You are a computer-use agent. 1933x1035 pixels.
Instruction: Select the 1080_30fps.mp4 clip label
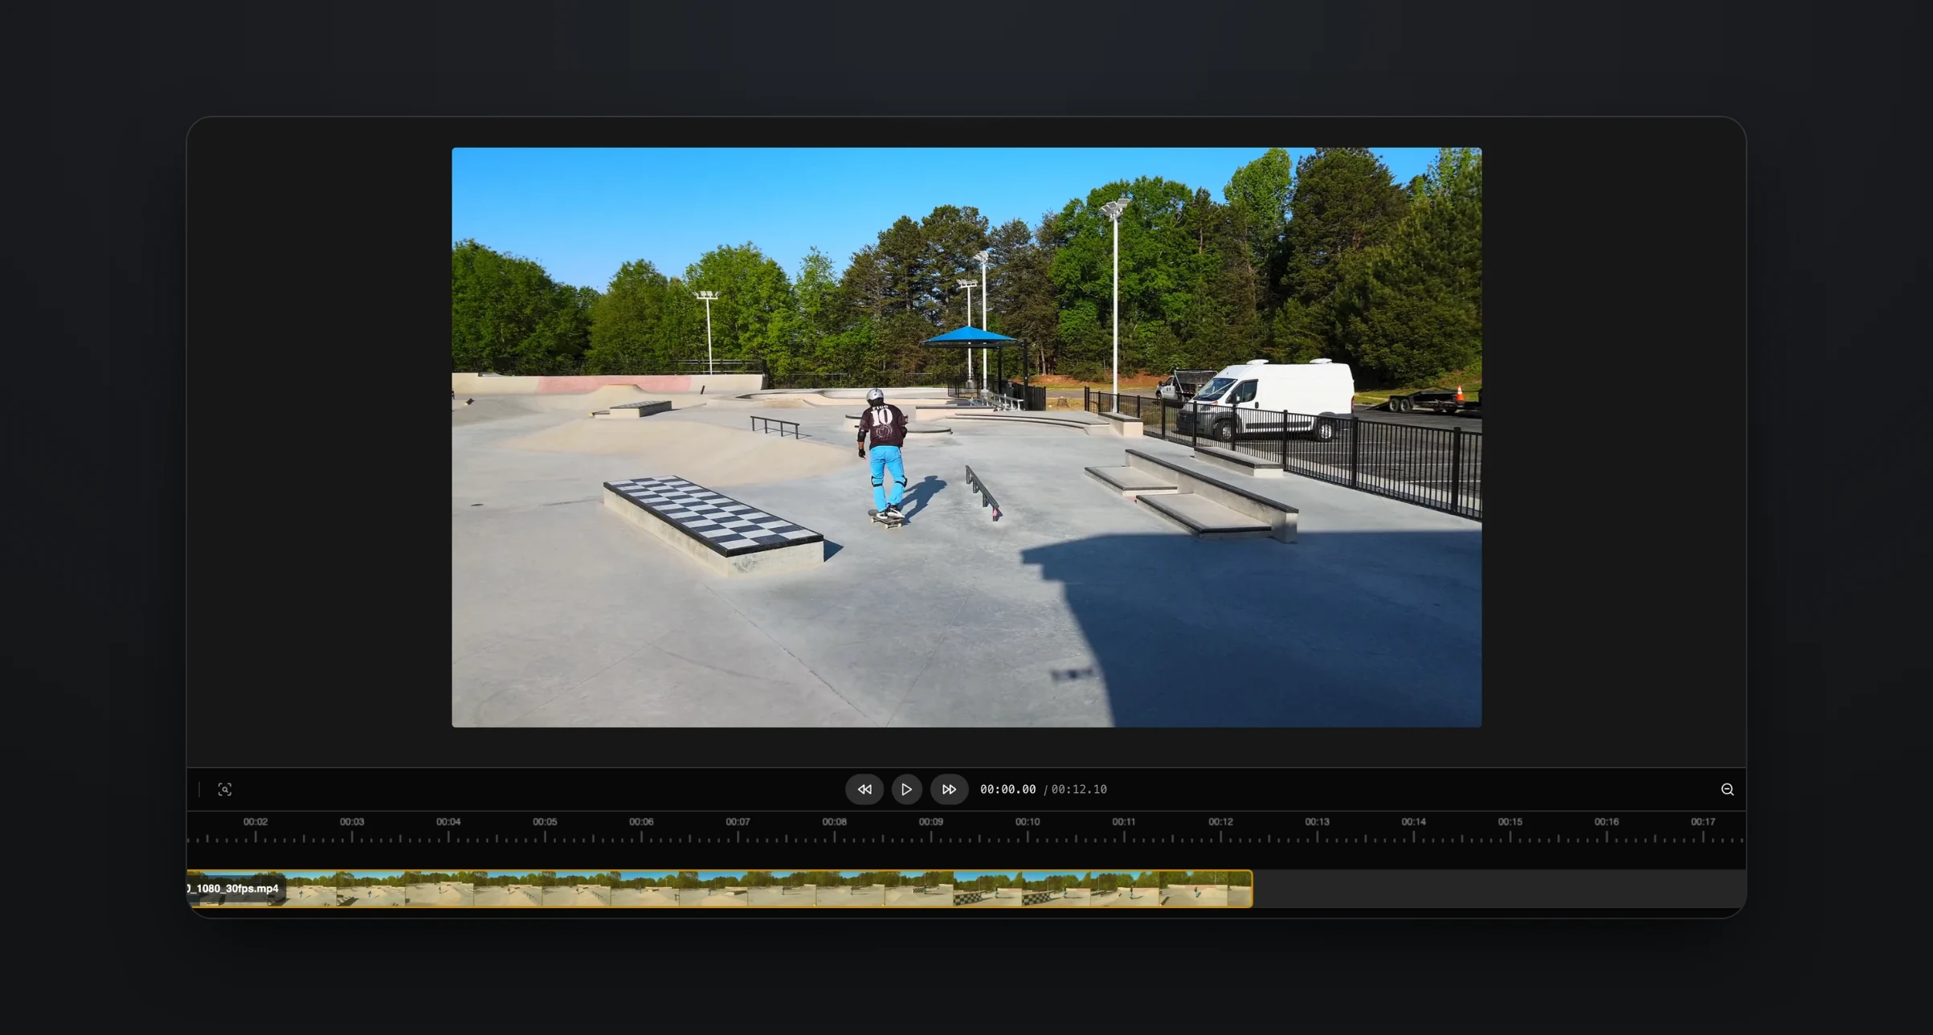(233, 889)
